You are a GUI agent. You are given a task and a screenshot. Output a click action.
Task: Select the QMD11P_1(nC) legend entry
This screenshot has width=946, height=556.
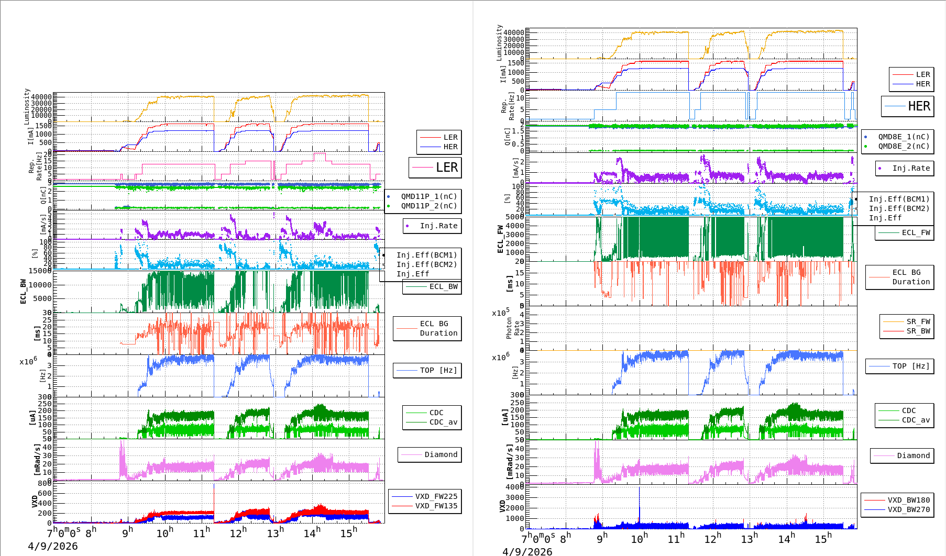pos(428,196)
